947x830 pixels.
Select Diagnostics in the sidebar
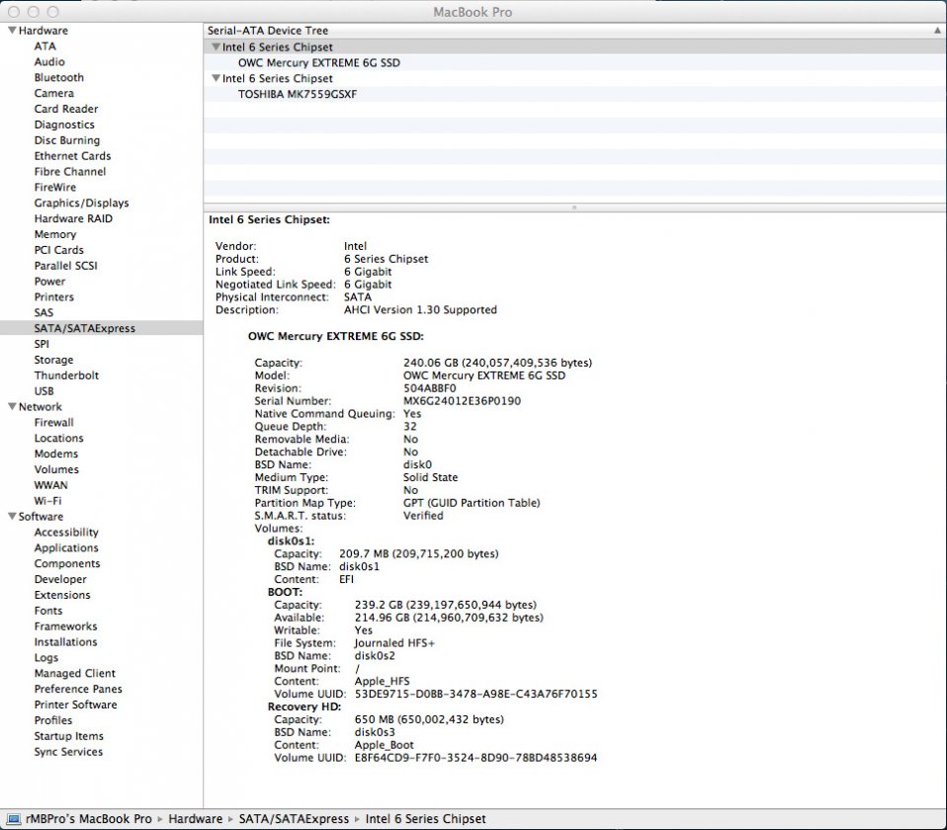[64, 124]
